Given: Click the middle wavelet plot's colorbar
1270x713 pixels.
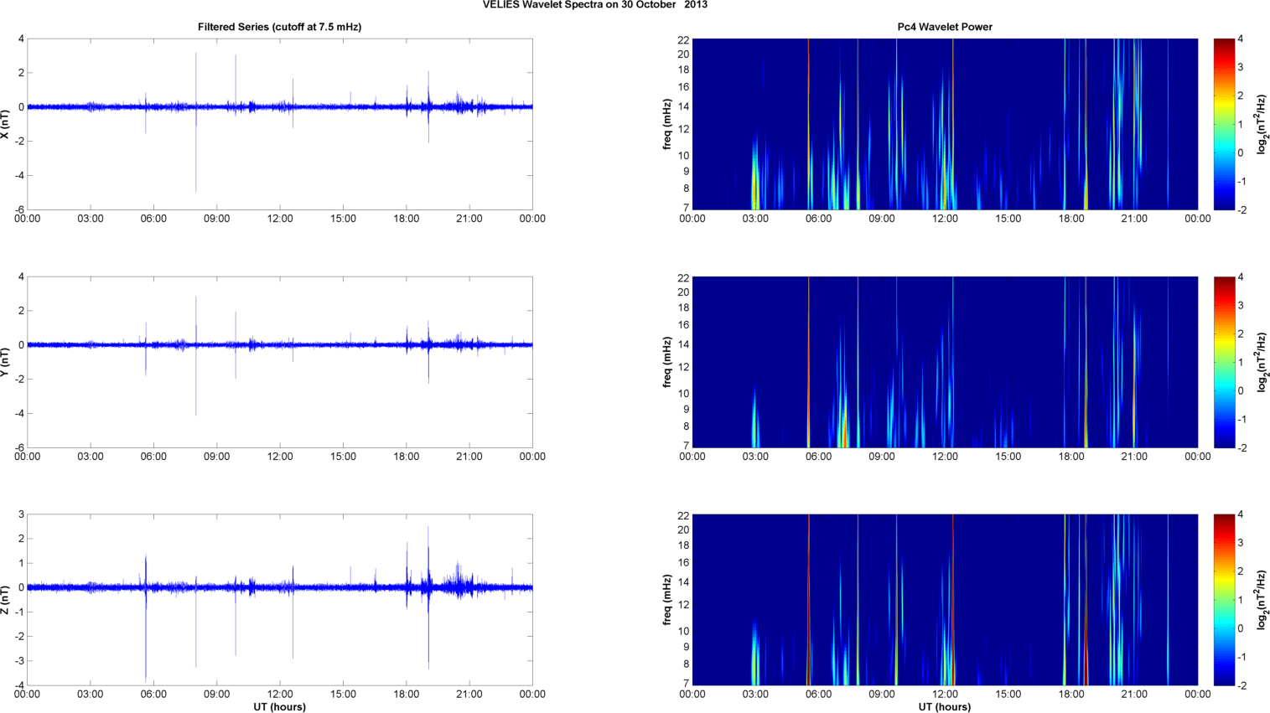Looking at the screenshot, I should coord(1224,362).
